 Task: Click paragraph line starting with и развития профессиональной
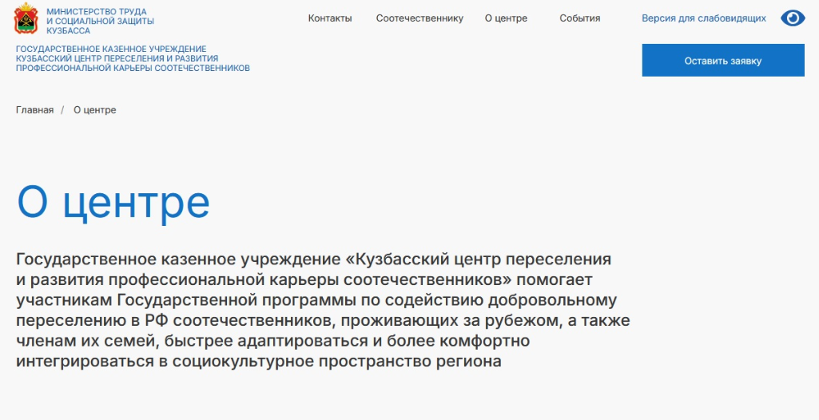(x=304, y=280)
